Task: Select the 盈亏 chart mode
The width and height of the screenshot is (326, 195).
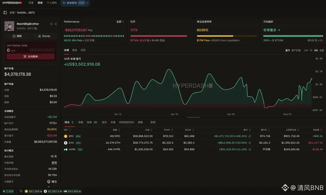Action: click(x=288, y=50)
